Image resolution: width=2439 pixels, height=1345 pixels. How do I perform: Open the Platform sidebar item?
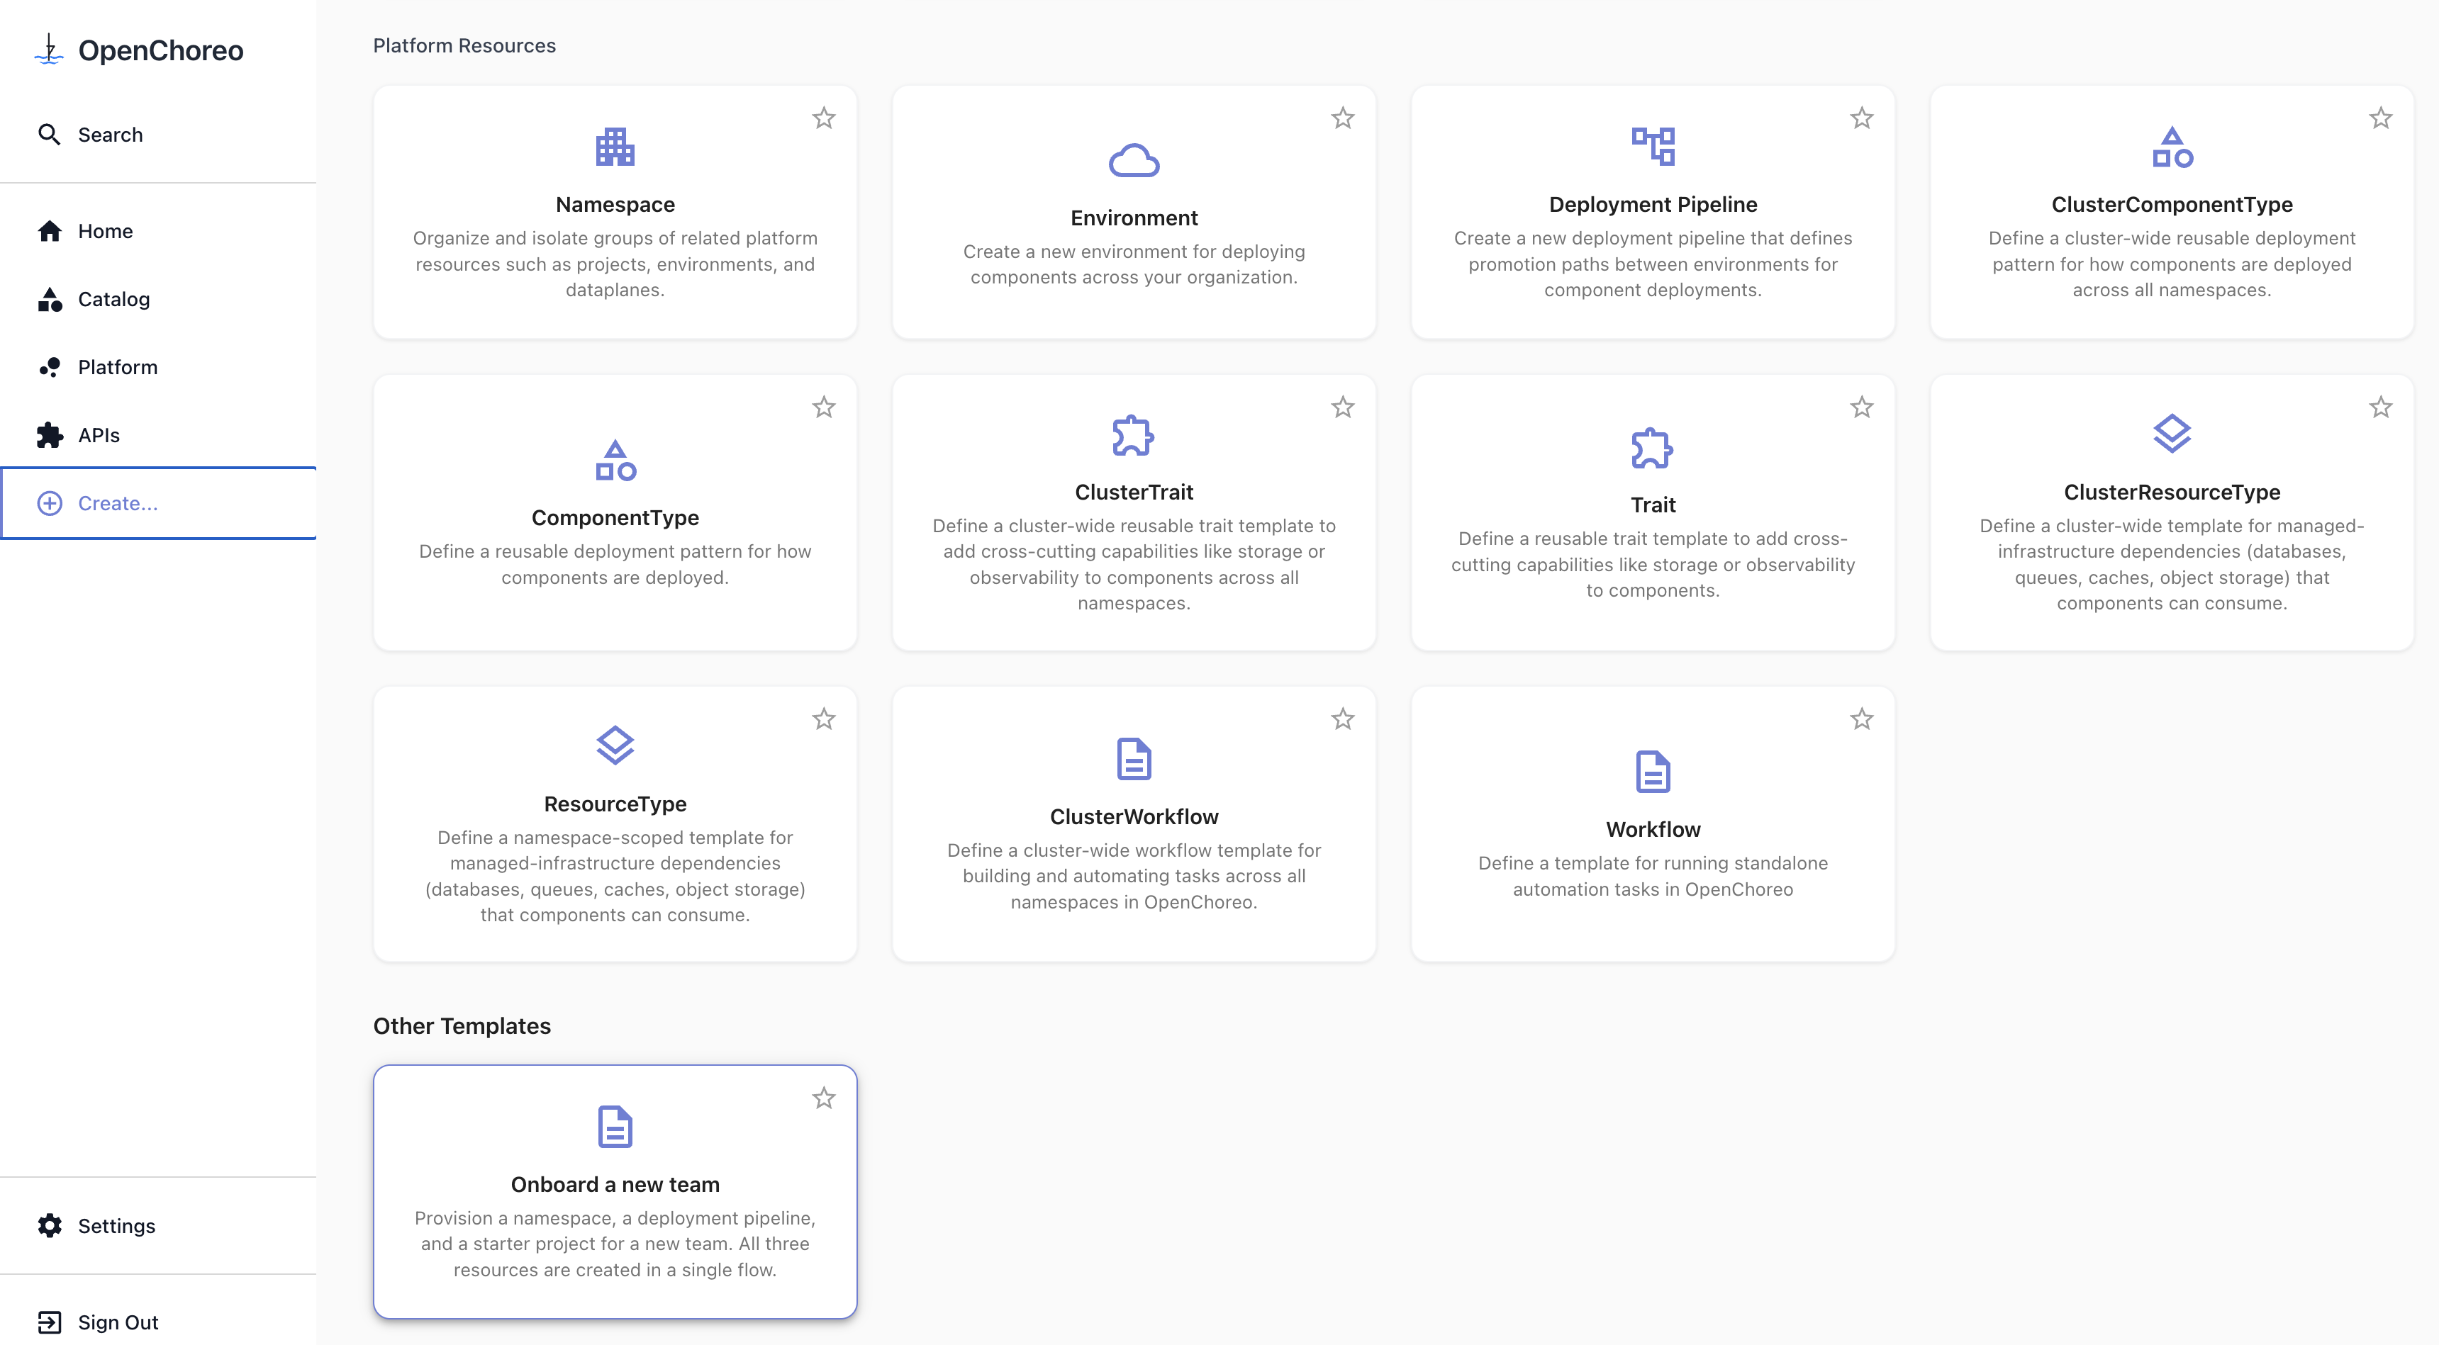(x=158, y=367)
